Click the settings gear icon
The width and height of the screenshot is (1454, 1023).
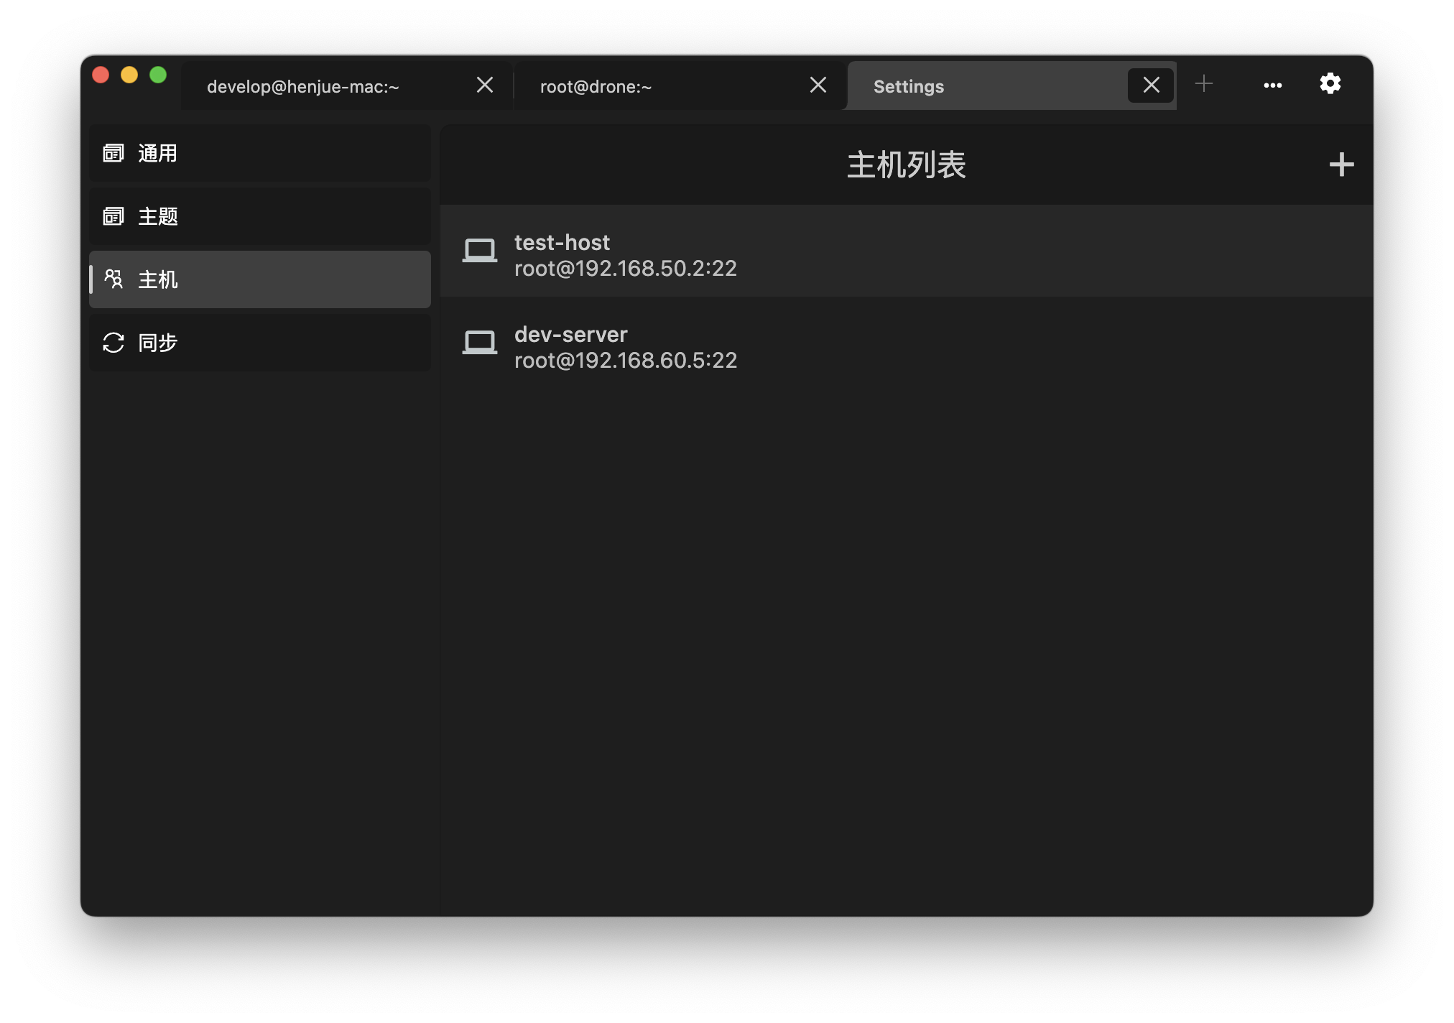(x=1330, y=84)
